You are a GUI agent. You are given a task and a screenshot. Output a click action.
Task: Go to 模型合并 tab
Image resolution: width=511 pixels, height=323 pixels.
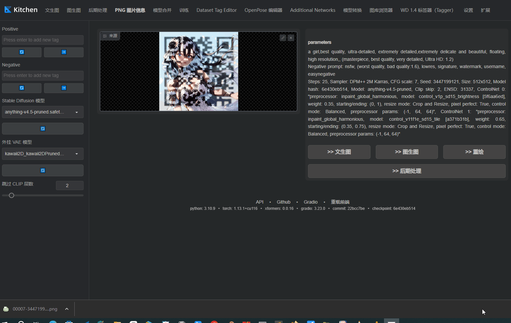pyautogui.click(x=162, y=10)
